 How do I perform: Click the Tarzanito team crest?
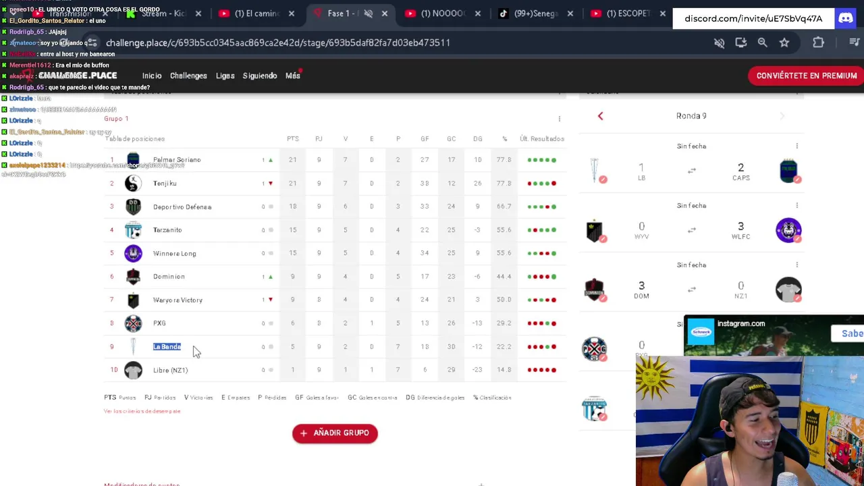[x=133, y=230]
